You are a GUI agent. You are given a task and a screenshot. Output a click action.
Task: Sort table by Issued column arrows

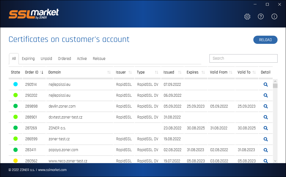tap(180, 72)
